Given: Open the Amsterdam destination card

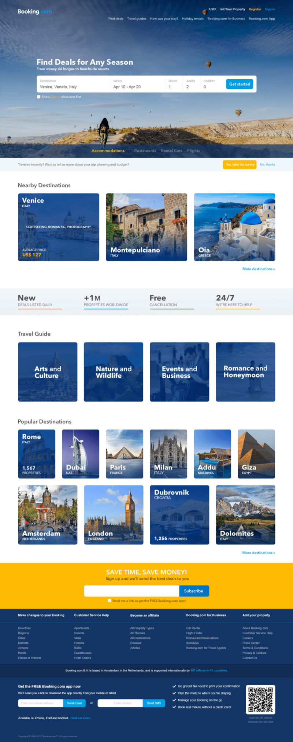Looking at the screenshot, I should pos(48,515).
